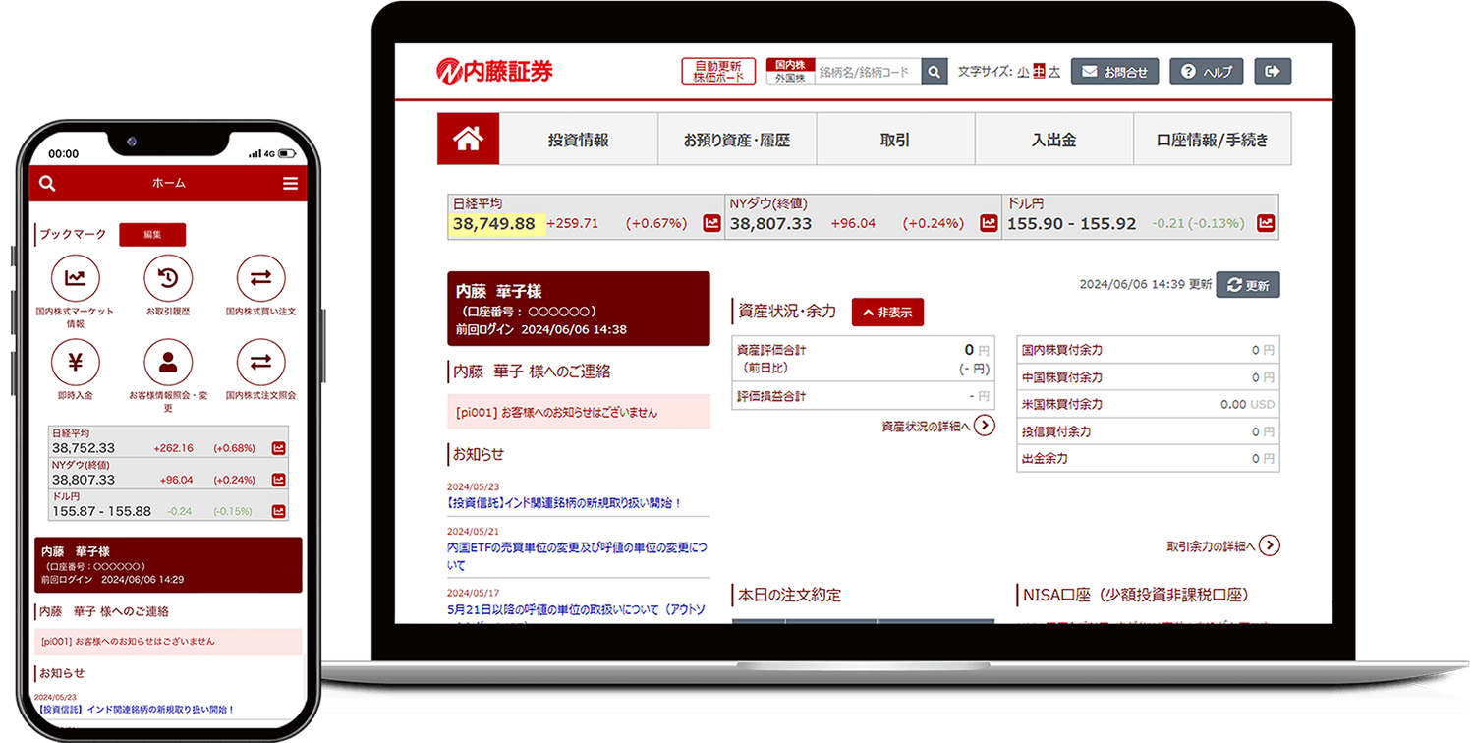Tap the 即時入金 yen icon on phone

pyautogui.click(x=76, y=362)
